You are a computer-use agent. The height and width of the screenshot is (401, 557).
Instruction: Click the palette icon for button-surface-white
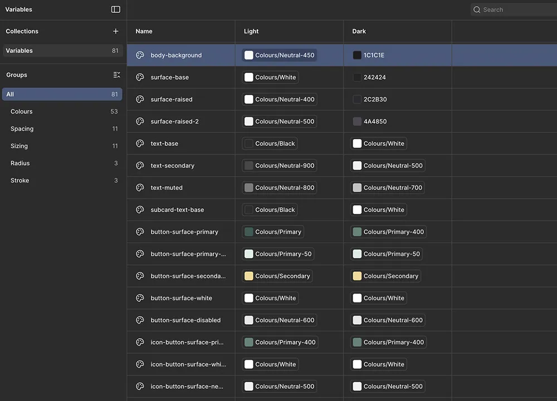click(140, 298)
